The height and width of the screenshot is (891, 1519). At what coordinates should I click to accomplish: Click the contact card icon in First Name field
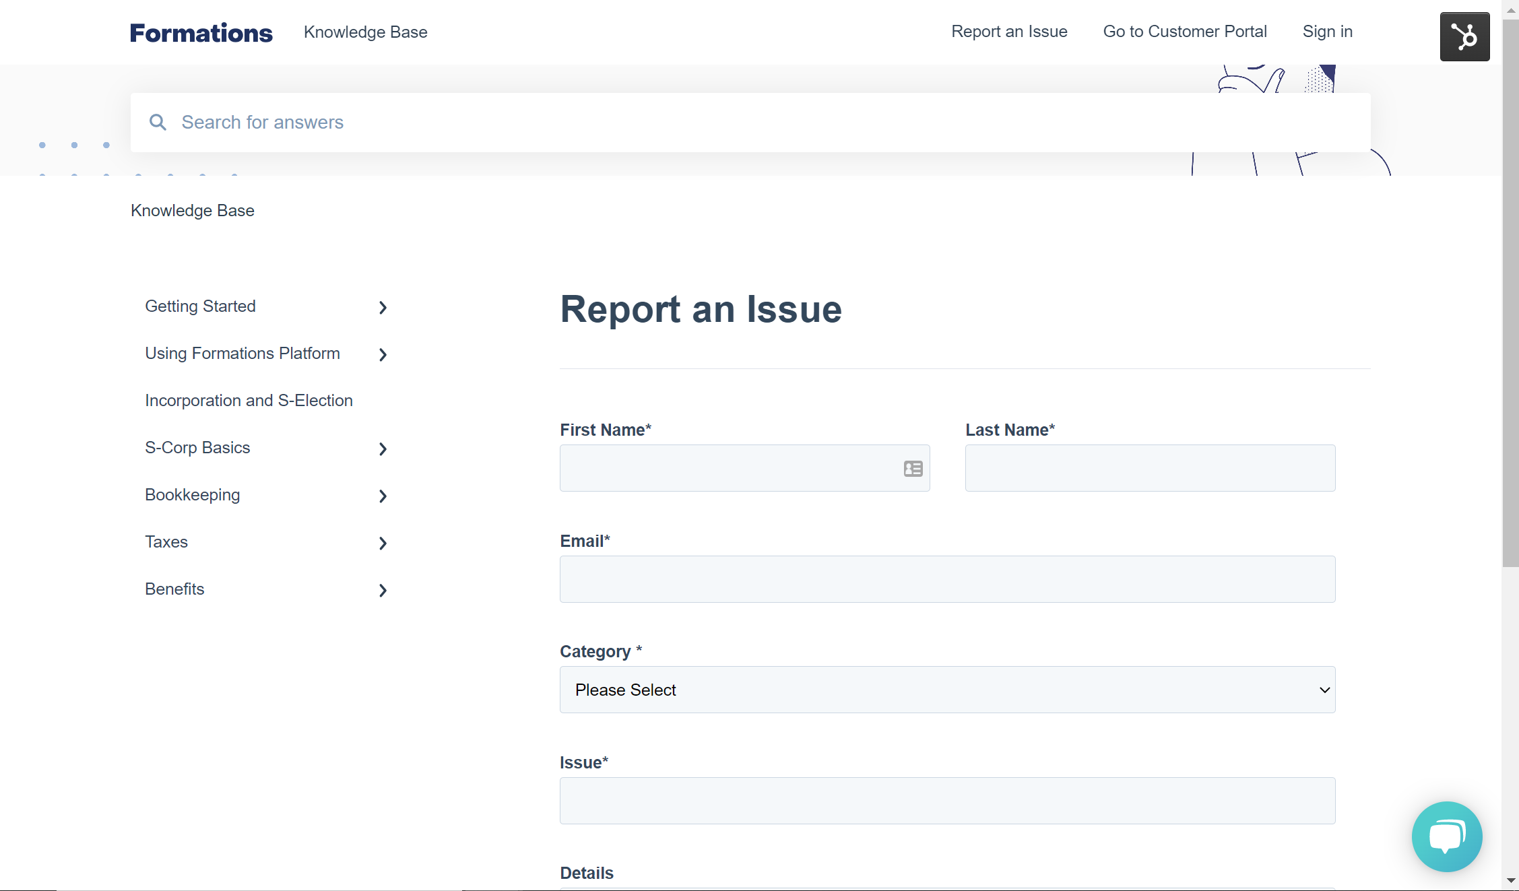pos(912,468)
